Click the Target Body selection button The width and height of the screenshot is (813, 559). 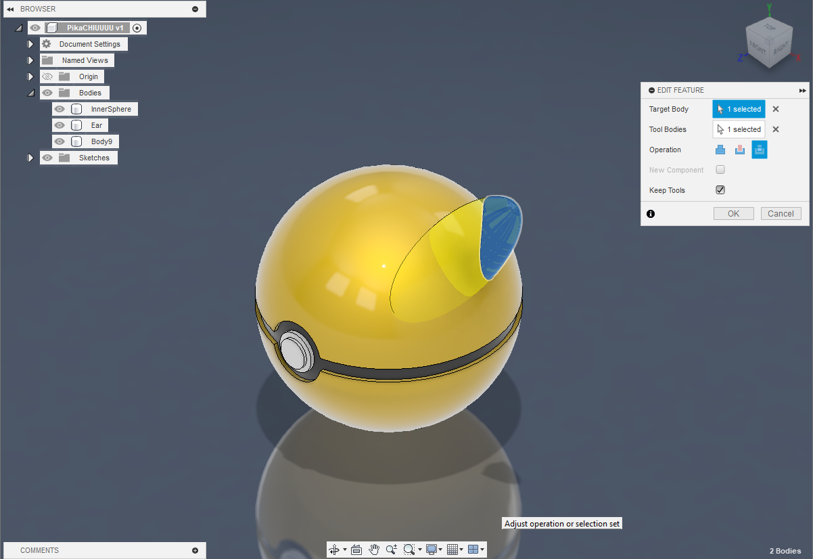(x=739, y=109)
